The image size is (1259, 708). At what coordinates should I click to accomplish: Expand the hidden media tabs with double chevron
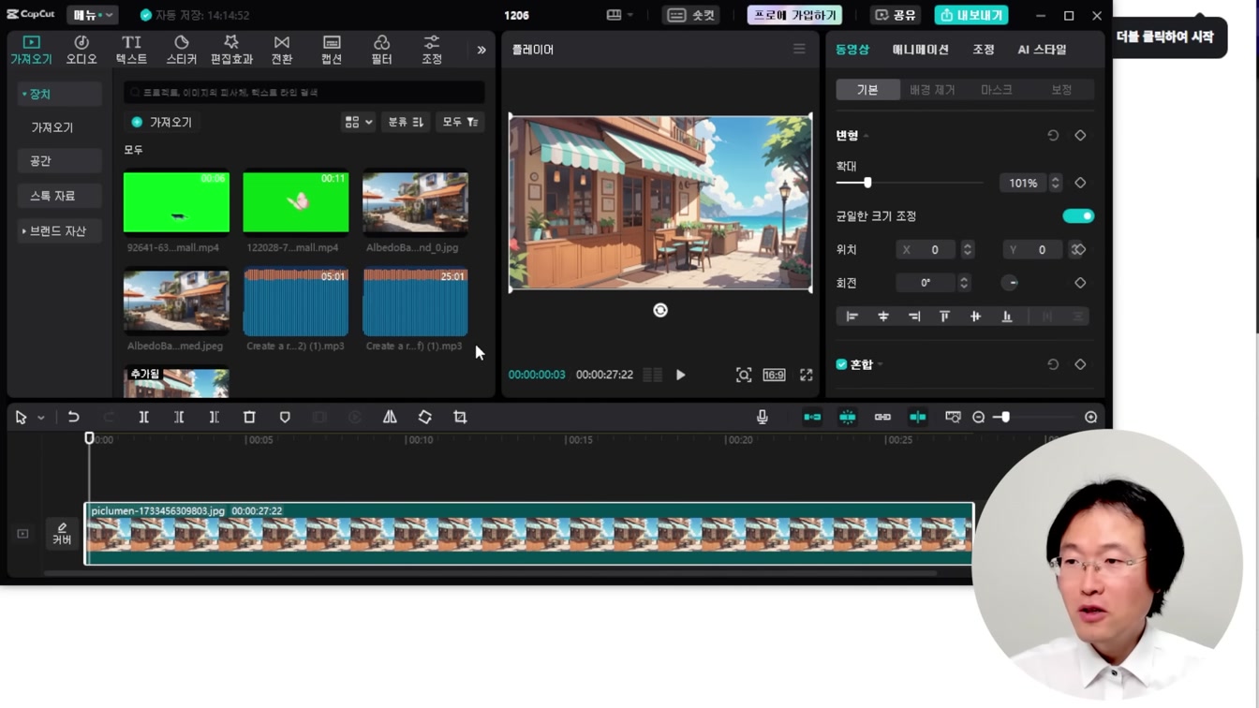pos(481,50)
